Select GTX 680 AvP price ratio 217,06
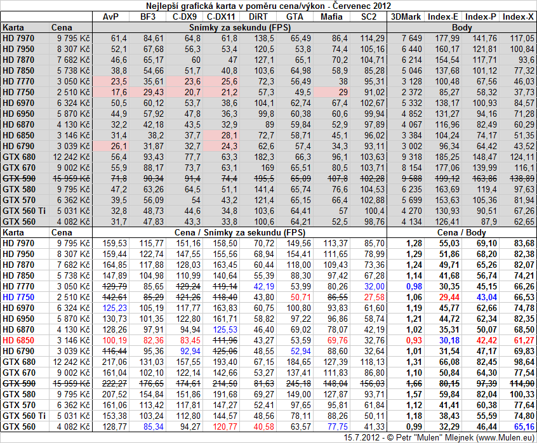 click(x=115, y=362)
